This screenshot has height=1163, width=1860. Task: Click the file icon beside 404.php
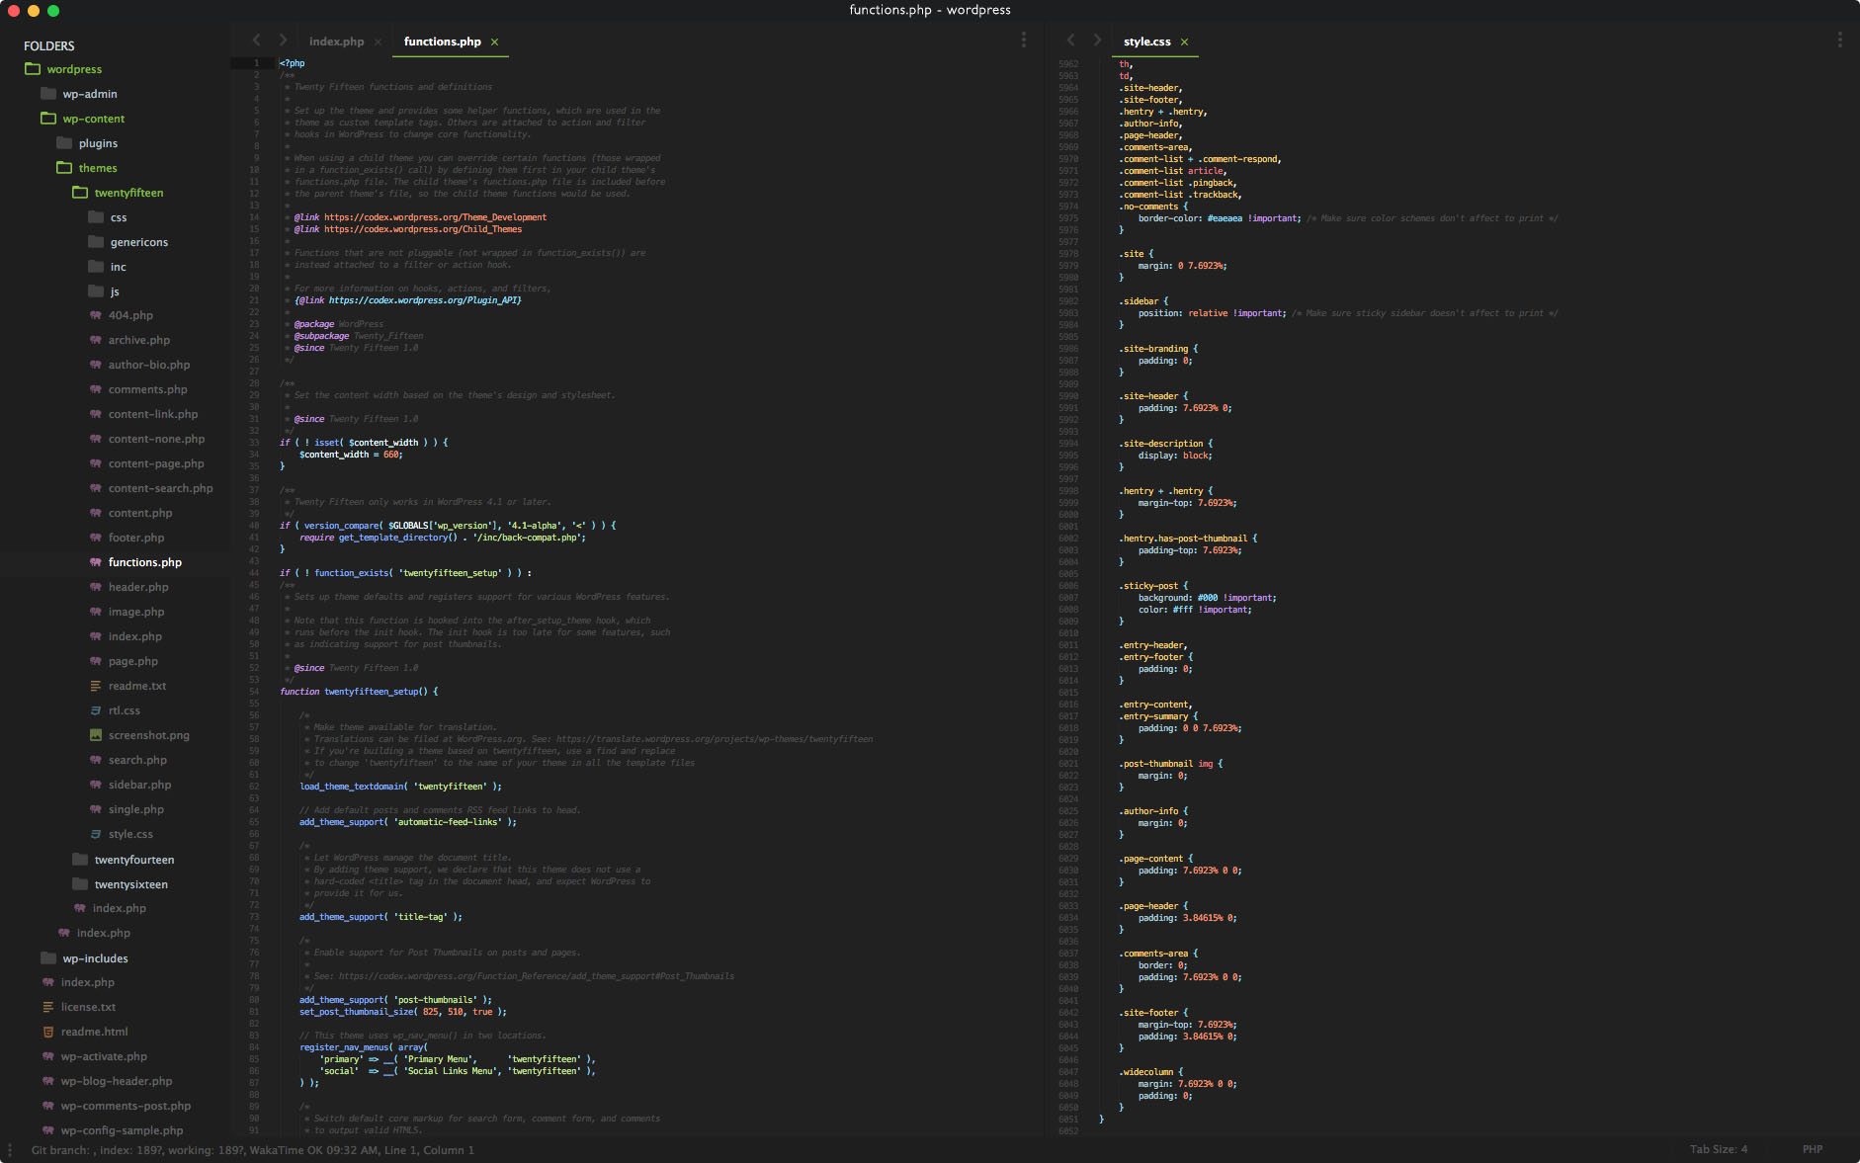point(96,315)
